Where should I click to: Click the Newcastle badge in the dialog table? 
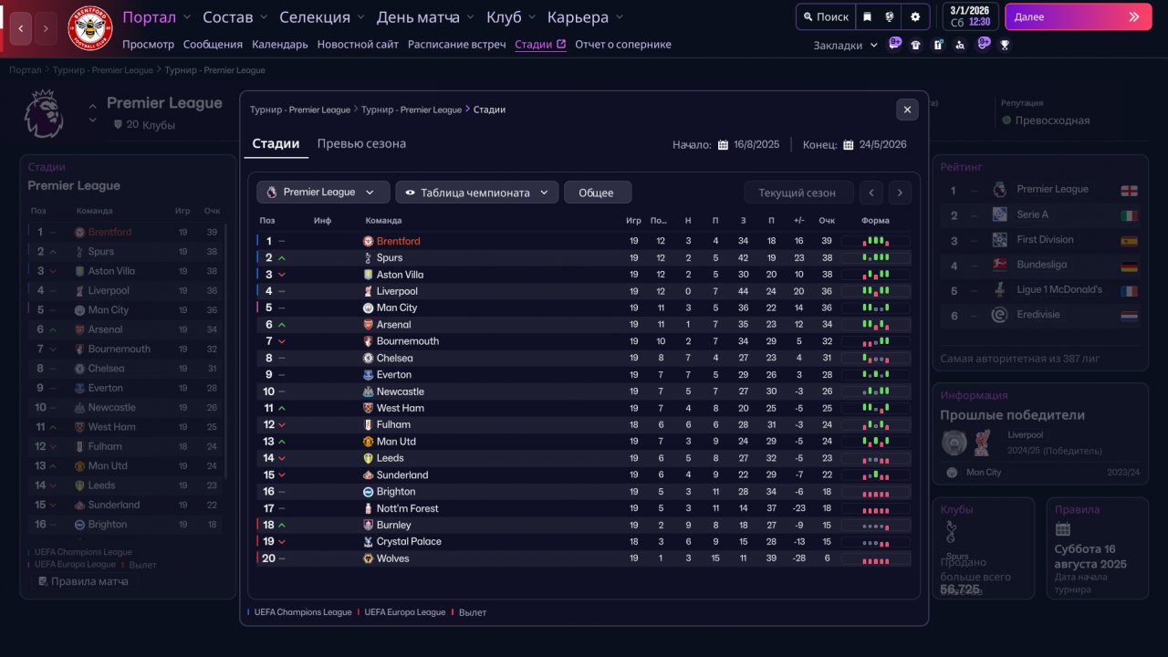point(369,391)
